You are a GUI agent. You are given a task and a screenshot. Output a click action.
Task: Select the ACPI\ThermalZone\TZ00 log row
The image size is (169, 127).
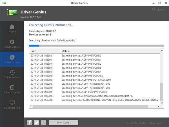coord(94,84)
